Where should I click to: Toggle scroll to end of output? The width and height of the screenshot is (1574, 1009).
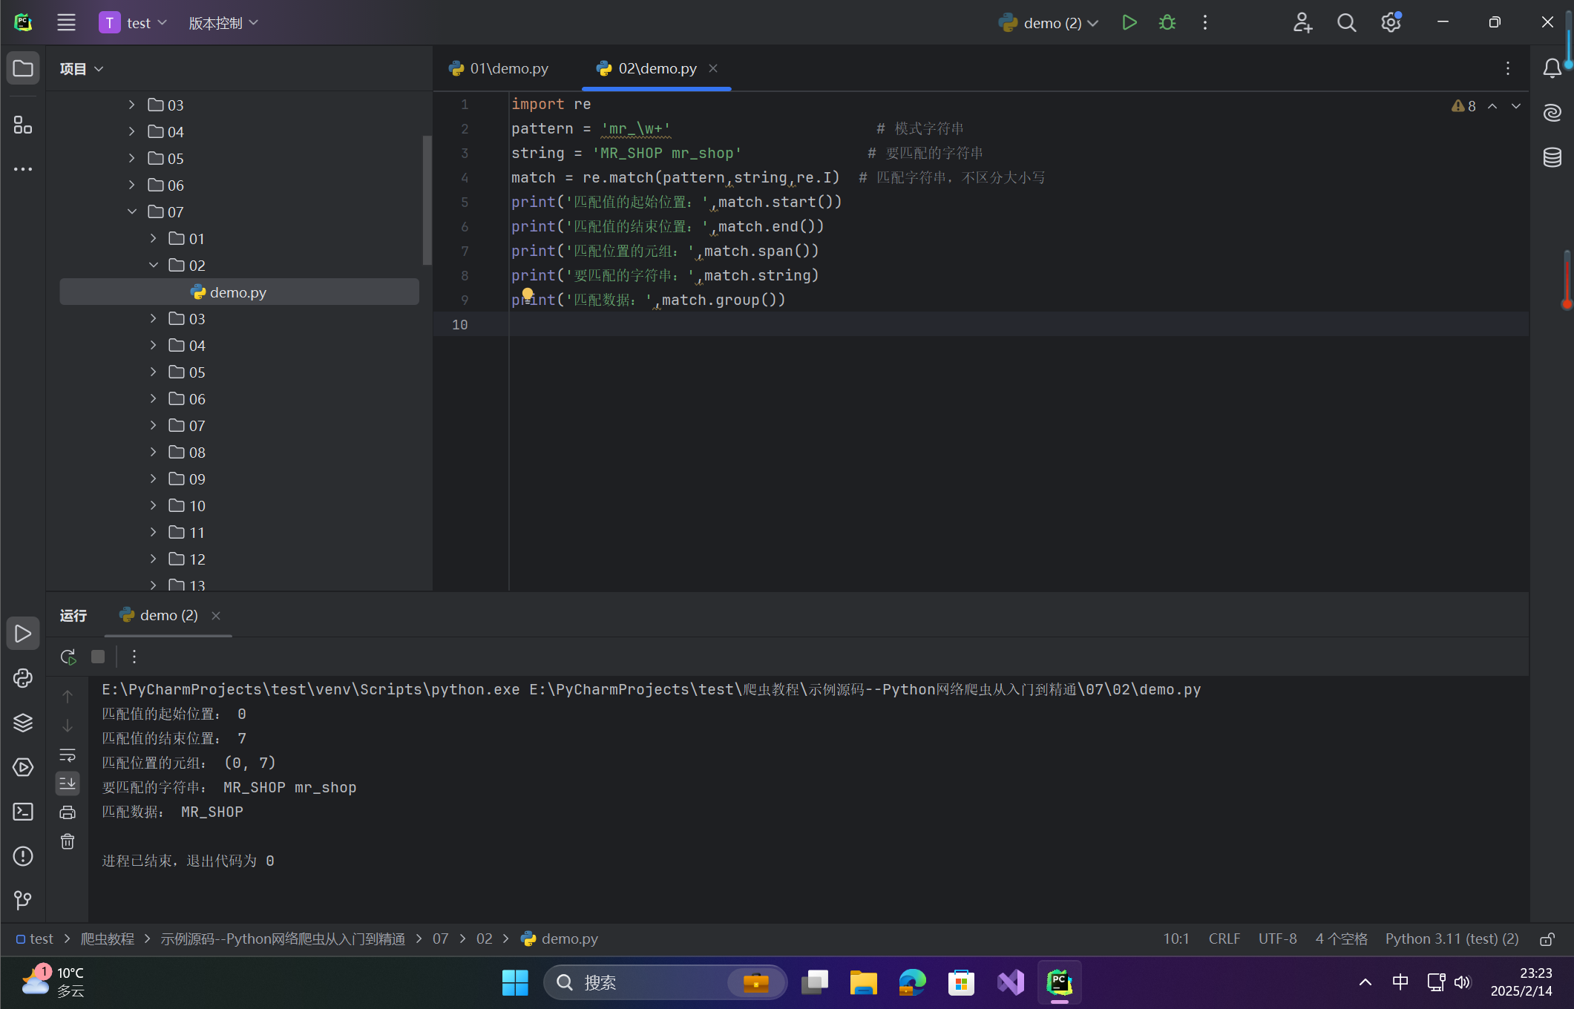(68, 783)
